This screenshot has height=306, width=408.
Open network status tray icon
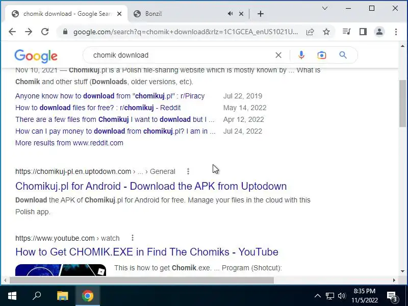(329, 296)
